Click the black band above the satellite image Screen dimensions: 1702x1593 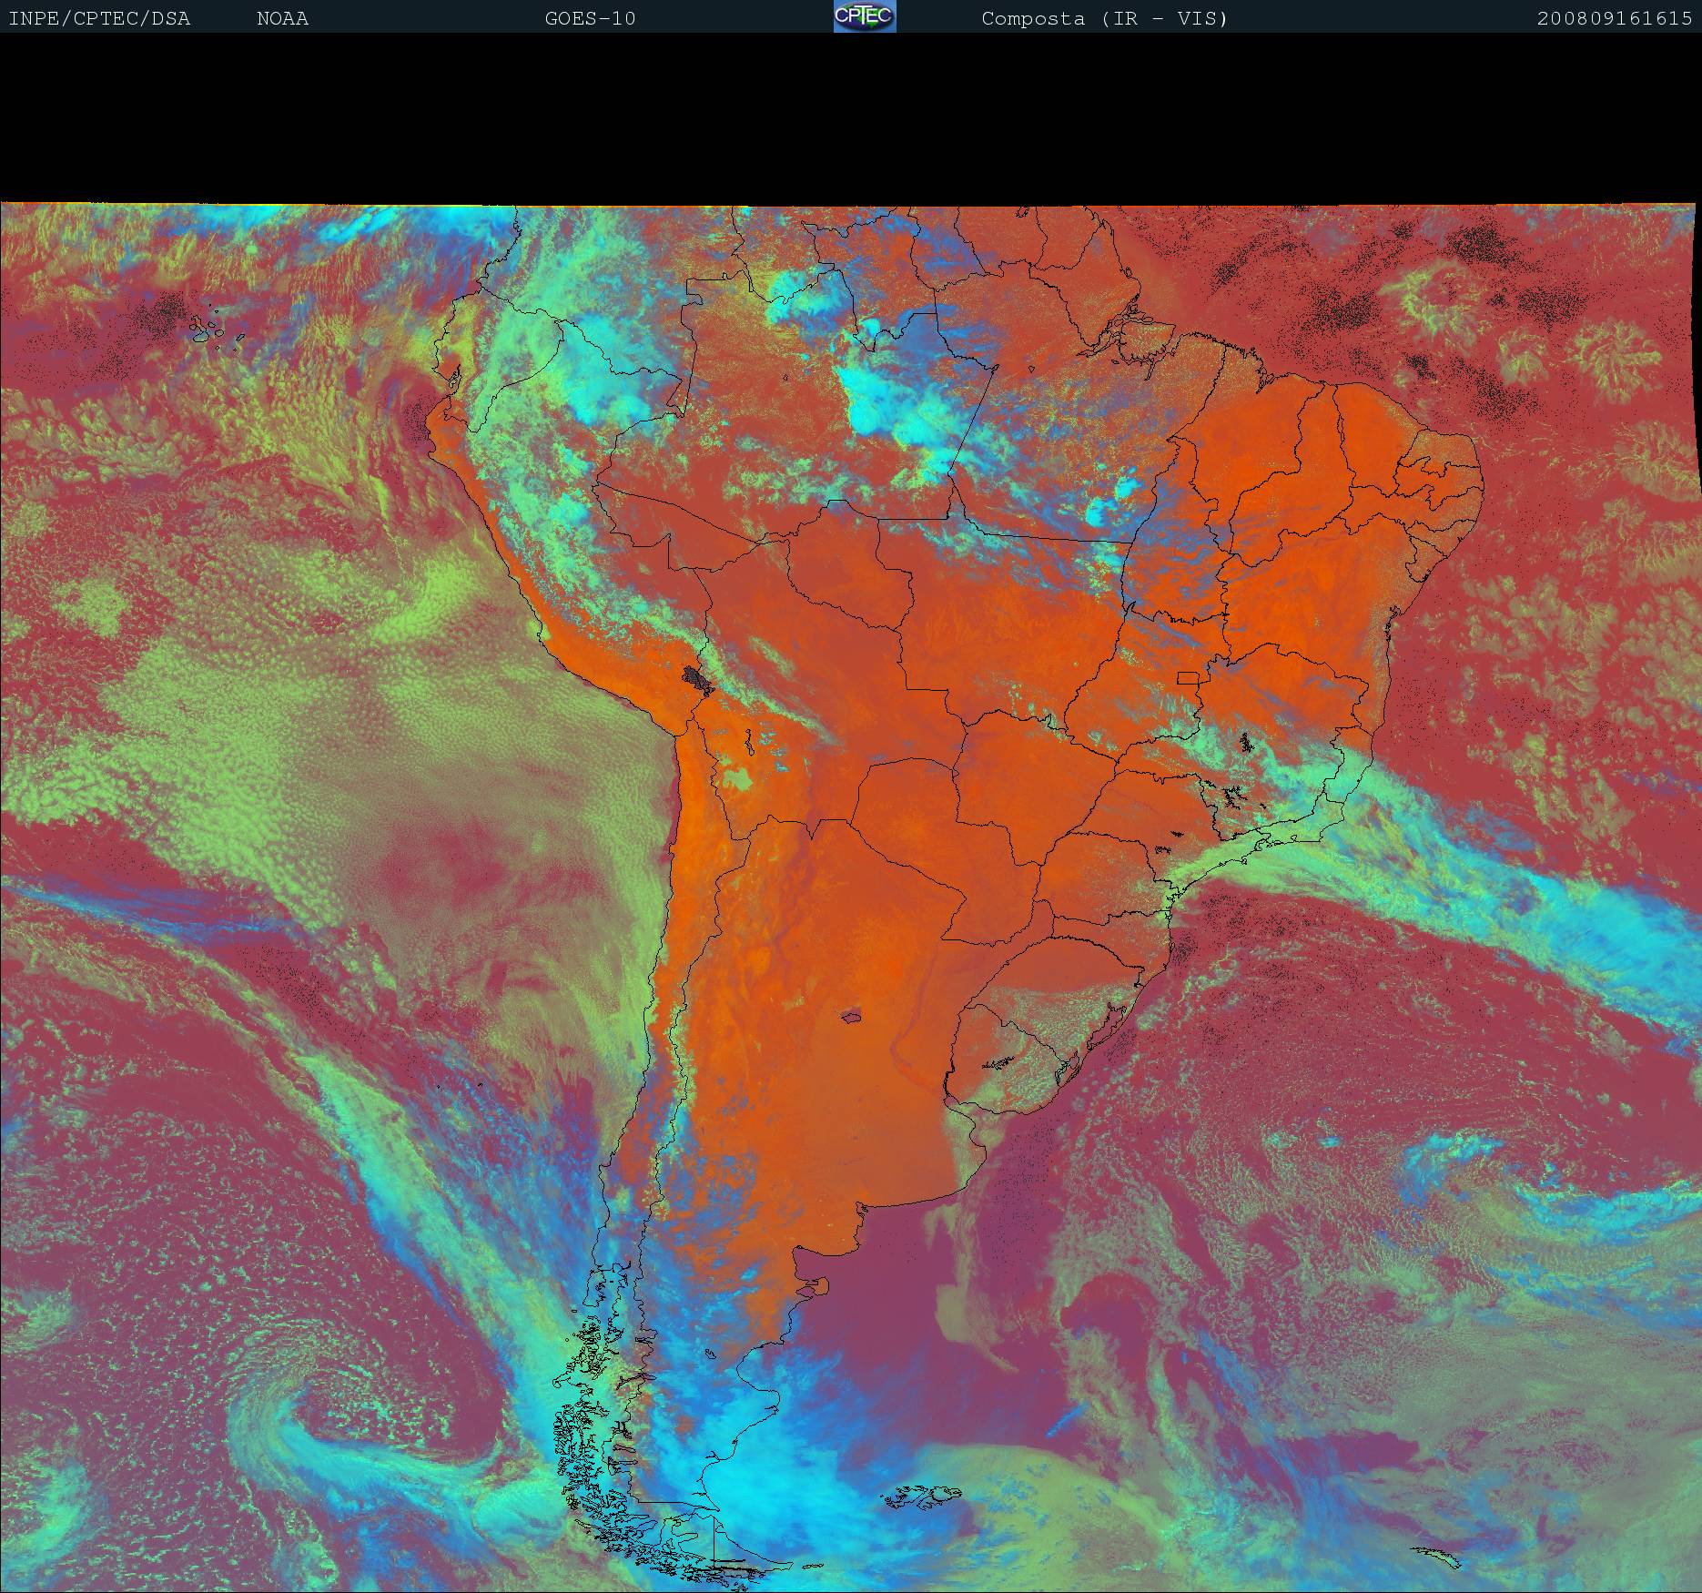coord(851,118)
